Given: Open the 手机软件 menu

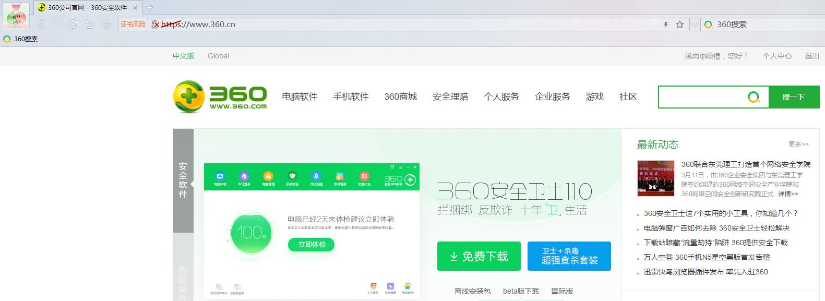Looking at the screenshot, I should 351,97.
